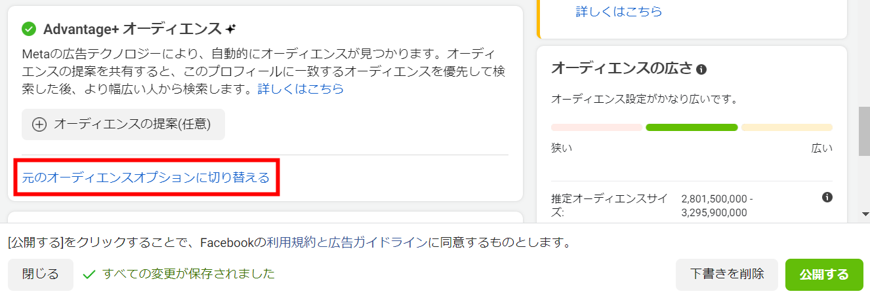Viewport: 870px width, 300px height.
Task: Click the green checkmark beside Advantage+ オーディエンス
Action: click(28, 29)
